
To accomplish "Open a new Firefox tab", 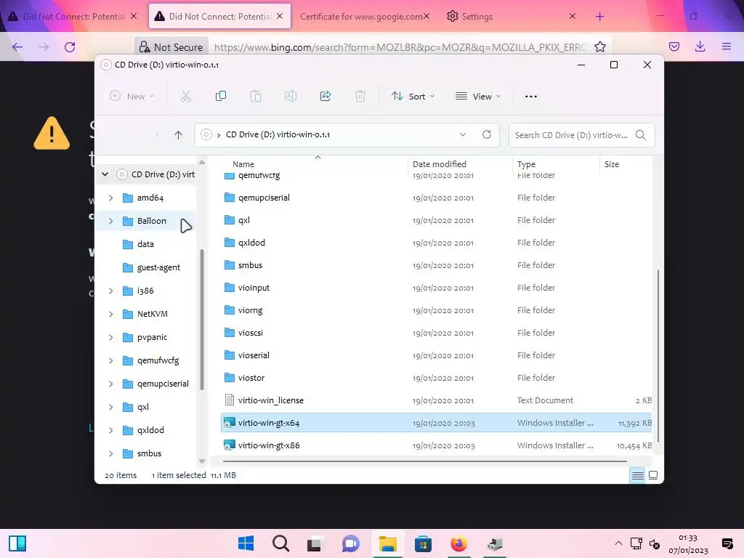I will [599, 17].
